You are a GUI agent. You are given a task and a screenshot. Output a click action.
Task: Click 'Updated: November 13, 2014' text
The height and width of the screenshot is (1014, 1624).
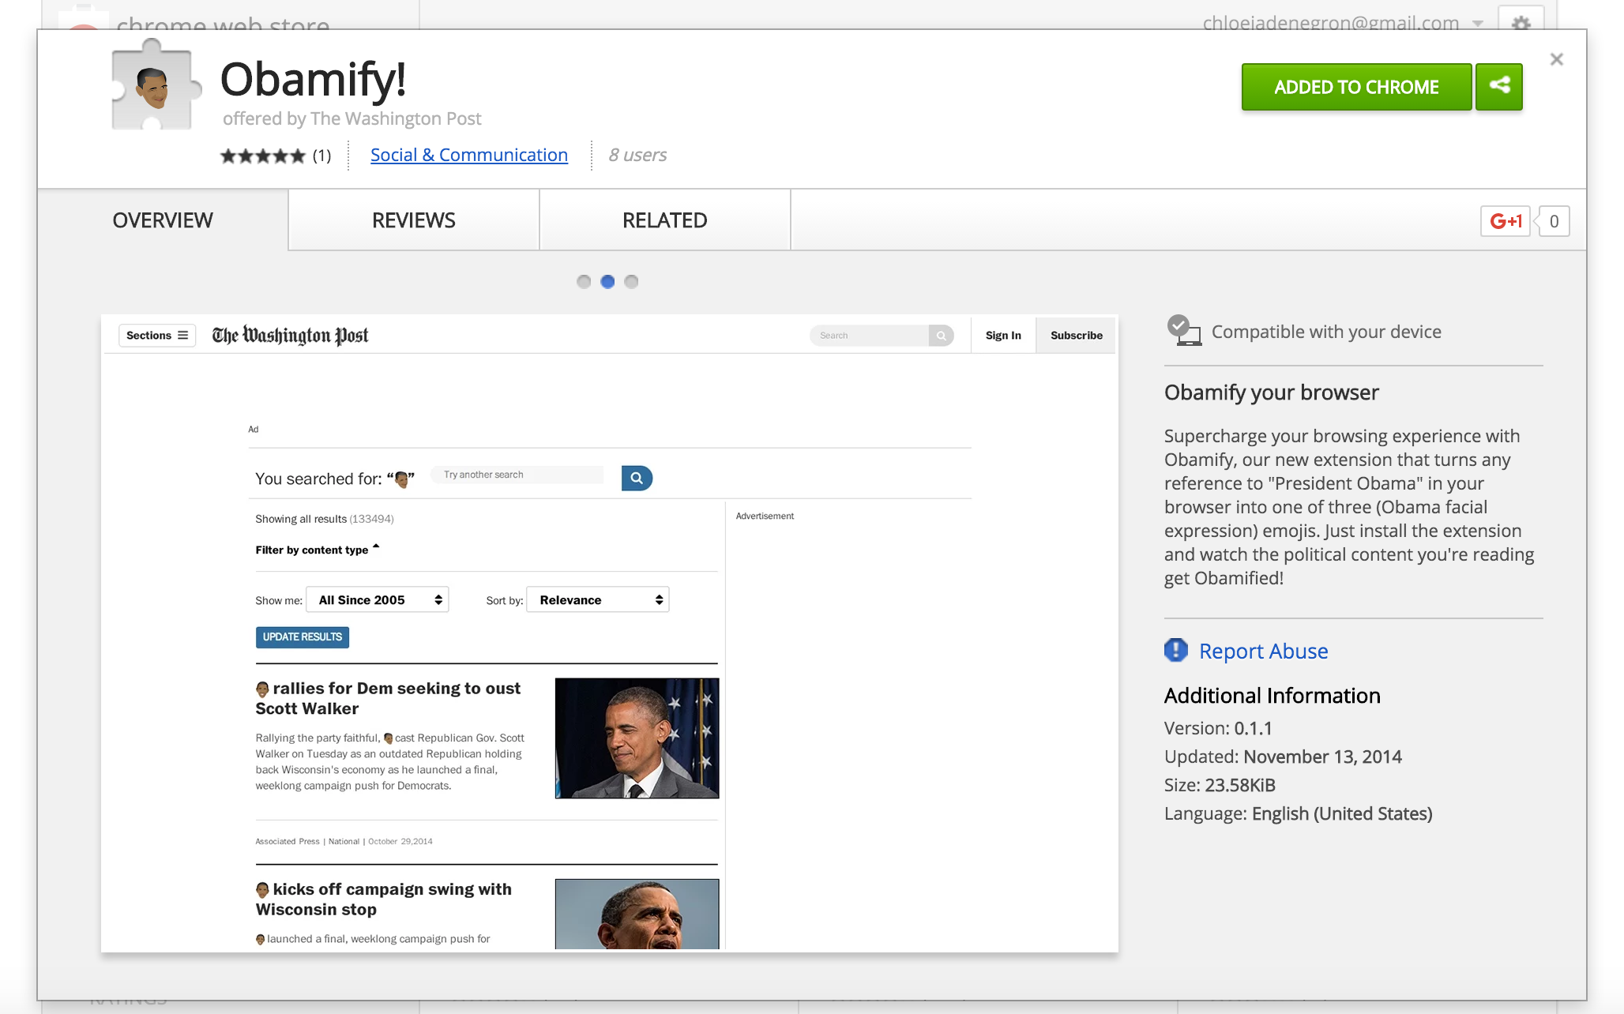point(1283,757)
